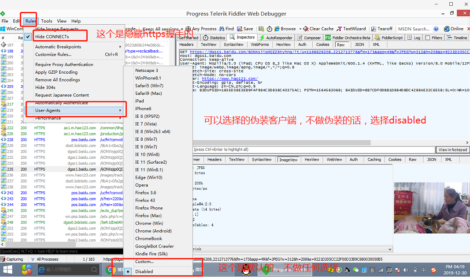Click the Windows Start button
The height and width of the screenshot is (277, 470).
coord(7,270)
